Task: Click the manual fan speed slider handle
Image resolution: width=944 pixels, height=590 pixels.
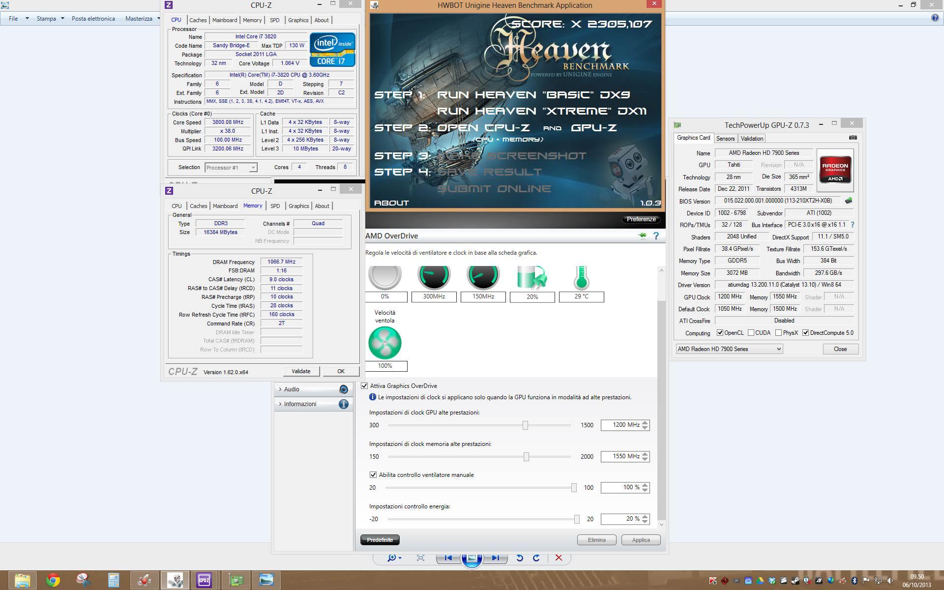Action: [574, 488]
